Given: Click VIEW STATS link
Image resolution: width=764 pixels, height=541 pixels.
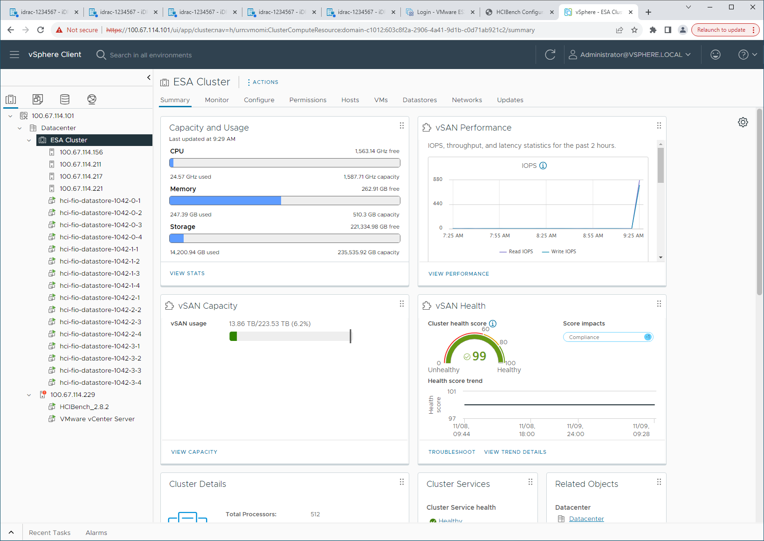Looking at the screenshot, I should [x=187, y=273].
